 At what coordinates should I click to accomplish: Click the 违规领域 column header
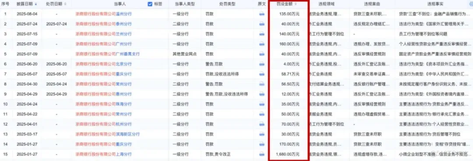point(327,4)
